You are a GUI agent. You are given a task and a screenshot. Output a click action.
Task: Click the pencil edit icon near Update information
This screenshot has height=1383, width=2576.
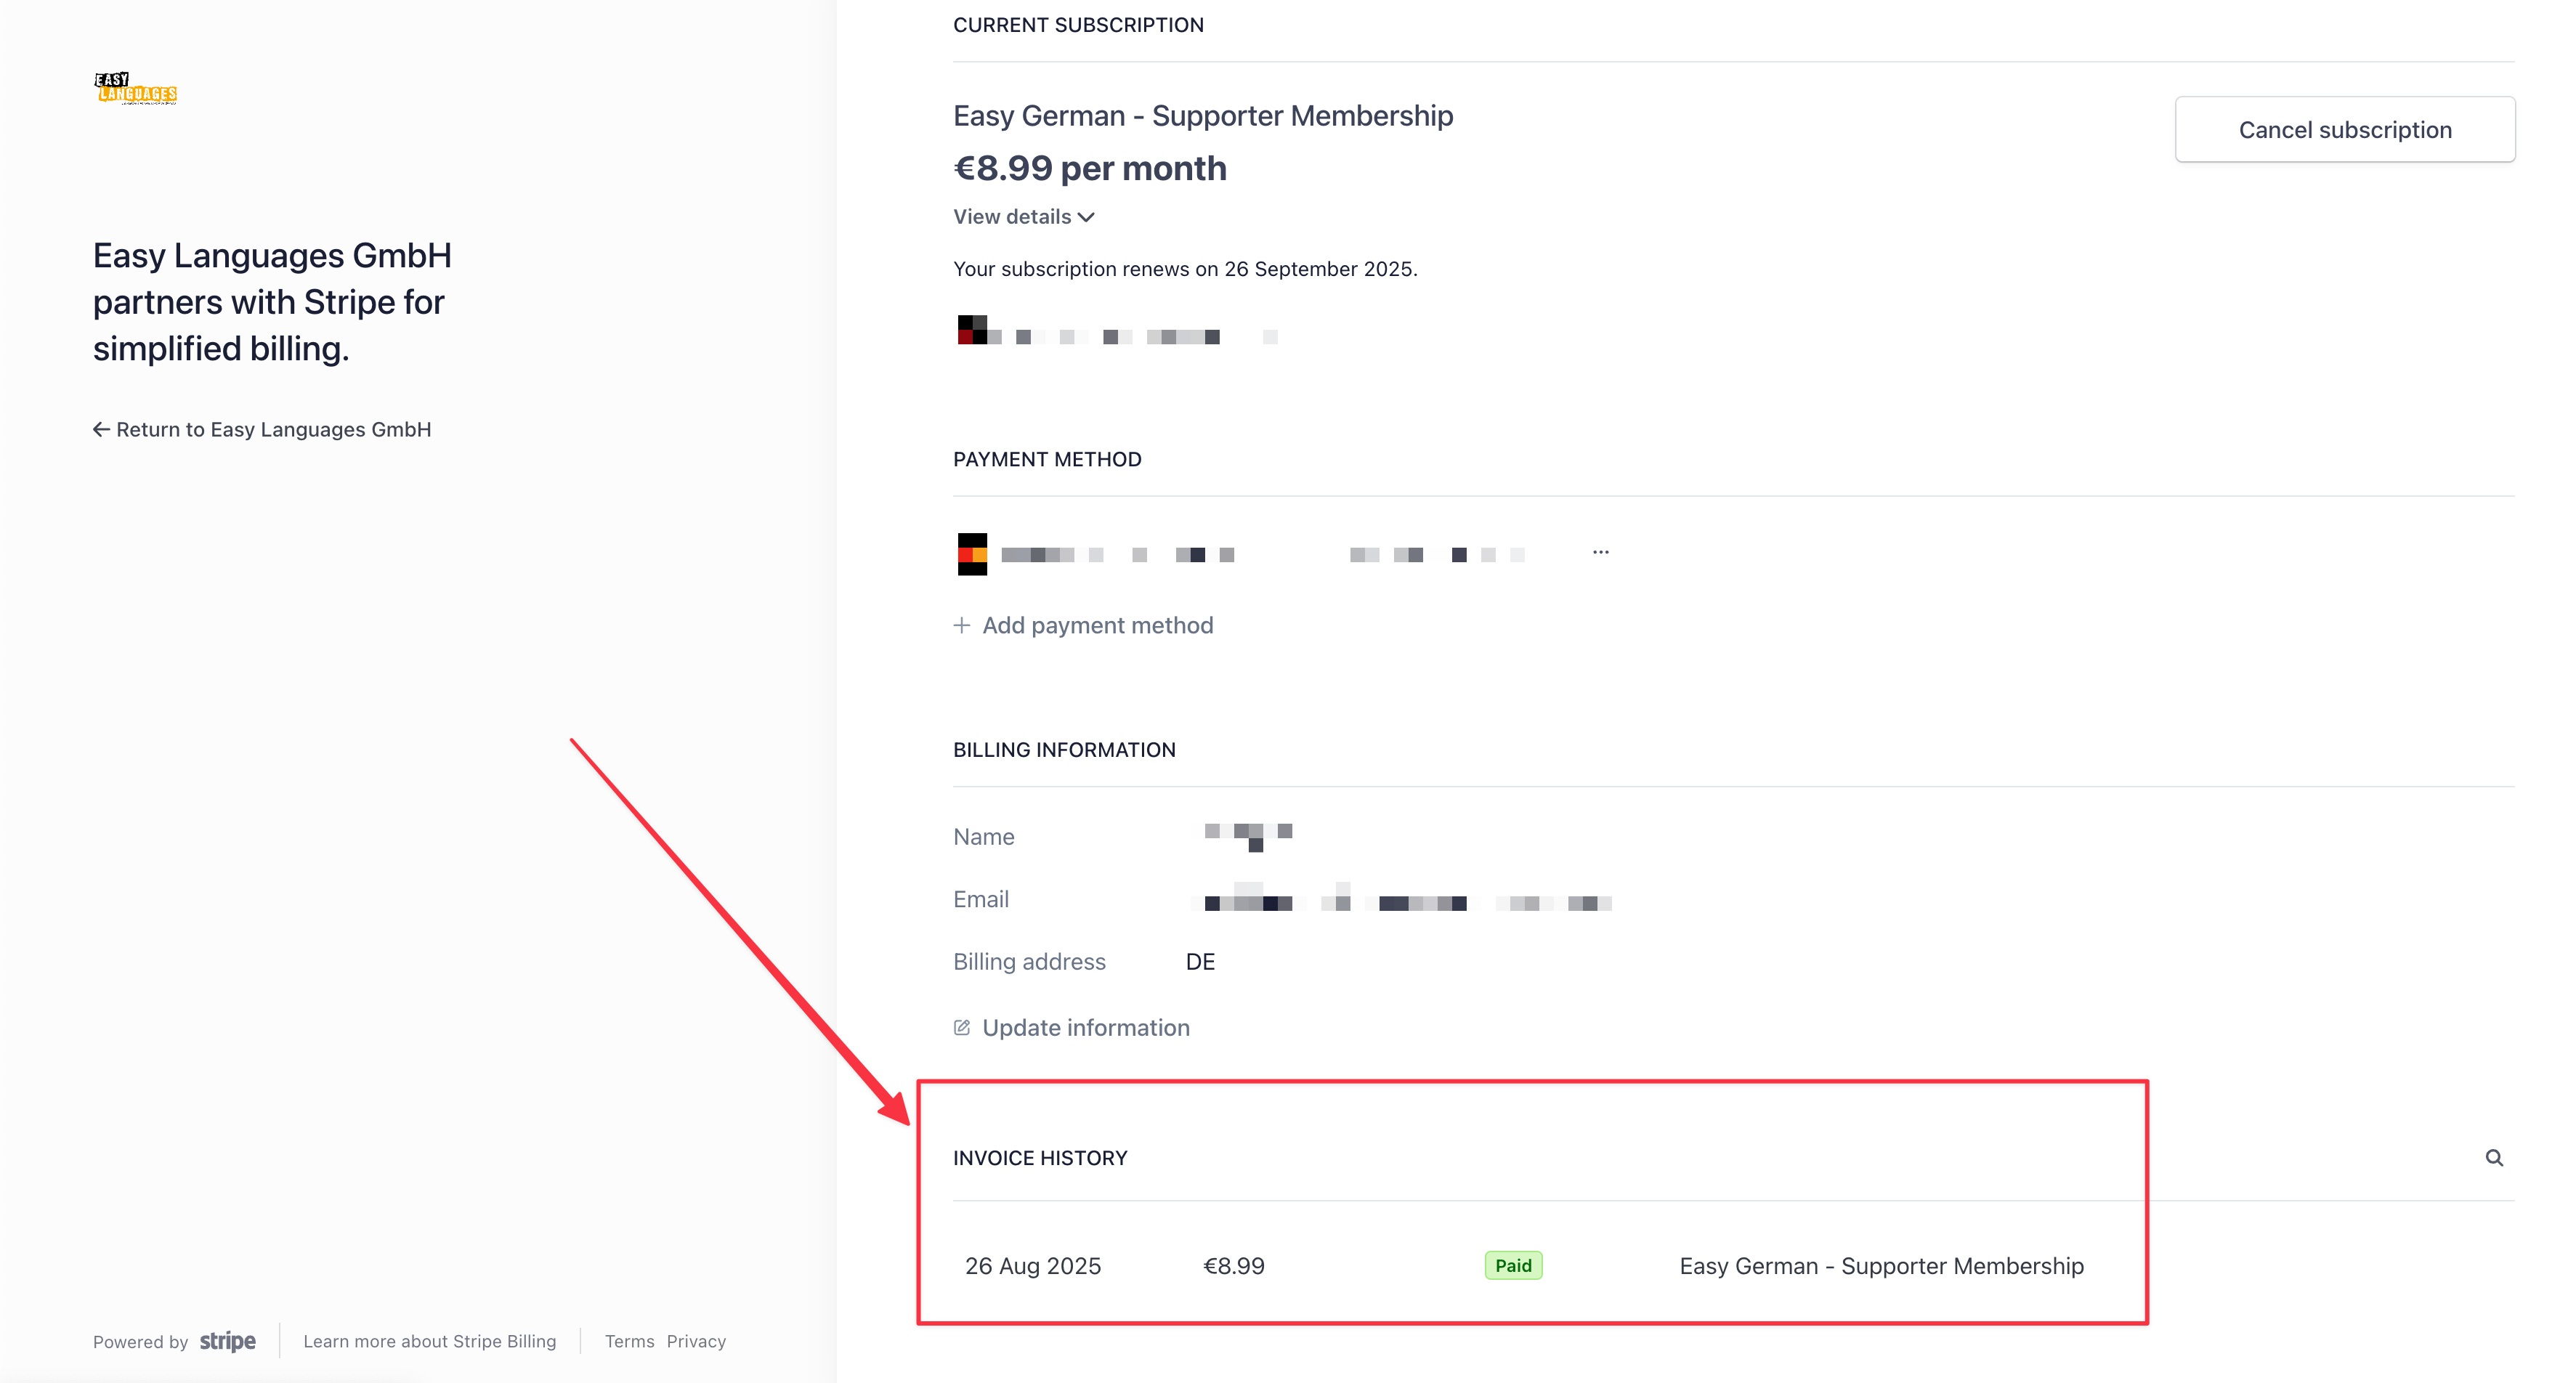click(962, 1028)
